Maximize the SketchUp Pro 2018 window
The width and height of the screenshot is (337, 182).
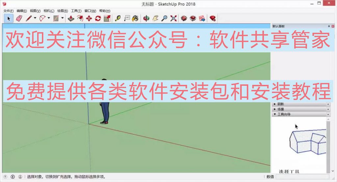pos(319,3)
